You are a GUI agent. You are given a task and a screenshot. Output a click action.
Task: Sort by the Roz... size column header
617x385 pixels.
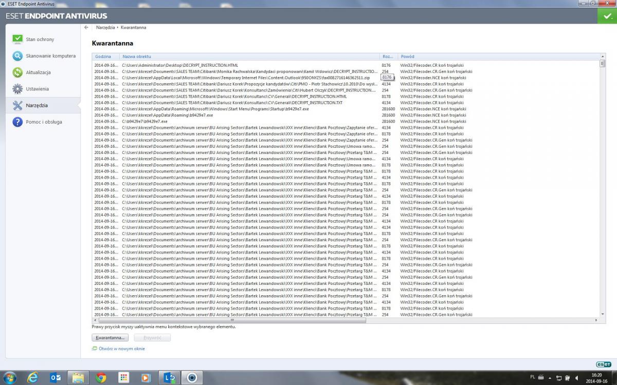(x=389, y=56)
